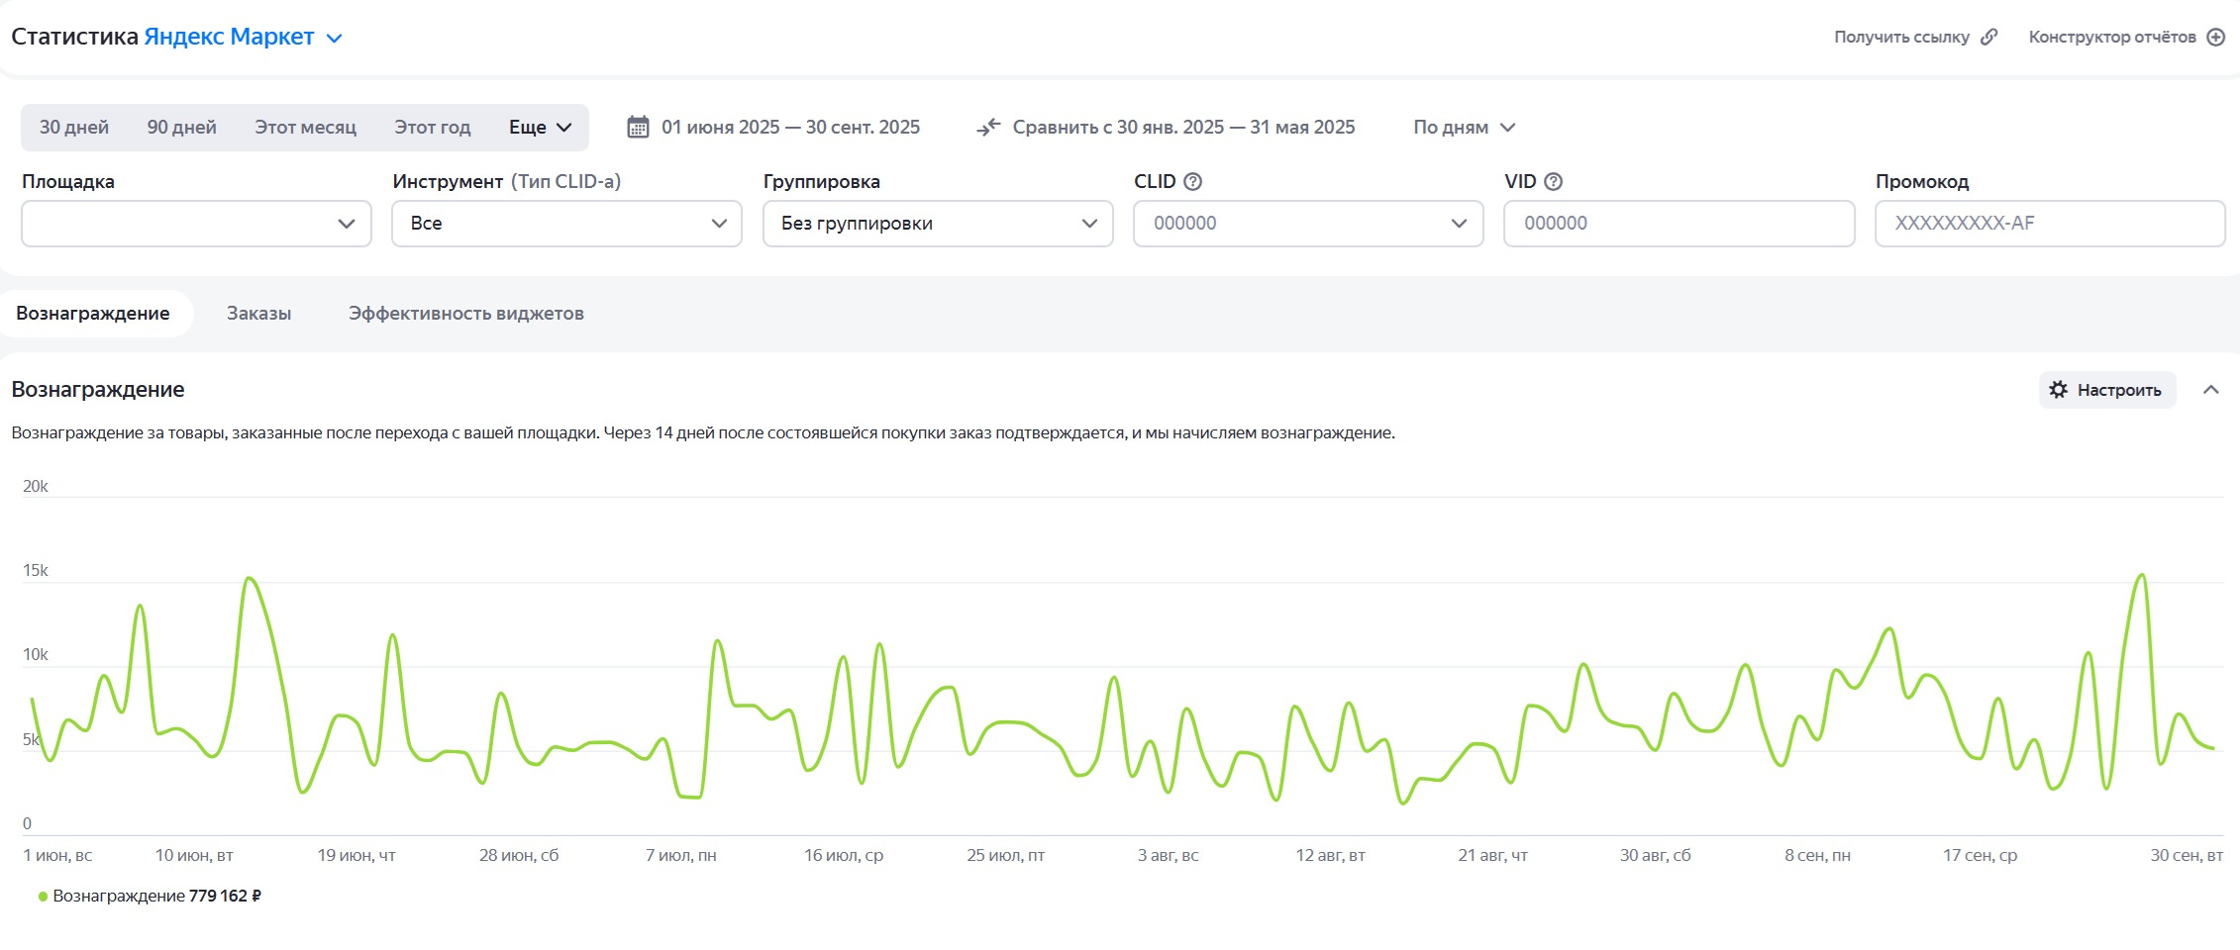This screenshot has width=2240, height=950.
Task: Click the green line peak near 30 сен
Action: [x=2142, y=575]
